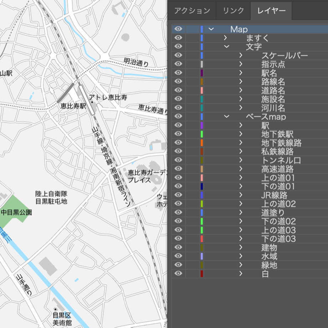328x328 pixels.
Task: Expand the ますく layer
Action: [x=225, y=38]
